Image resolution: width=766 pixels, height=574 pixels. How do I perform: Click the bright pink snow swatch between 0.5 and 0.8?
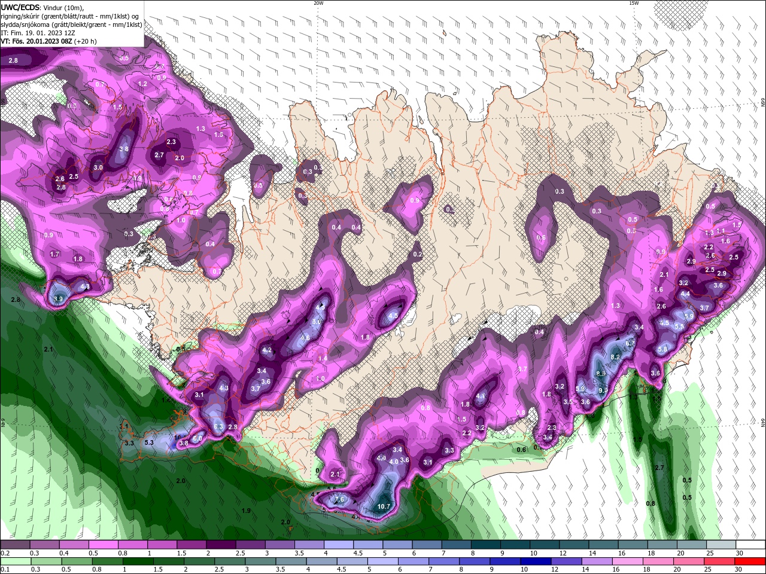(103, 545)
